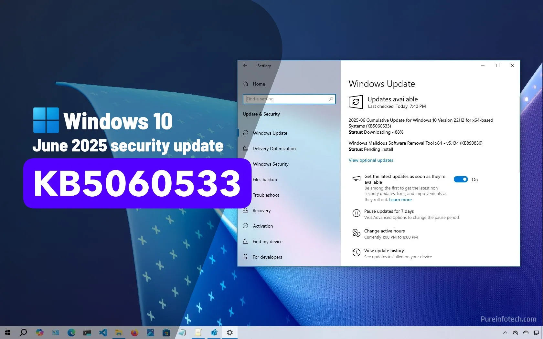
Task: Click the update history clock icon
Action: click(x=356, y=252)
